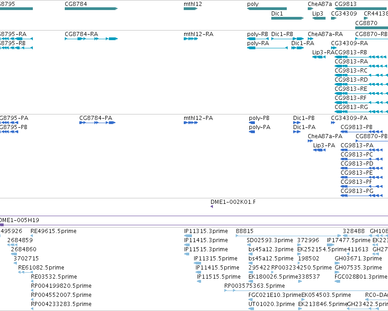Select the CG34309 gene label
The image size is (388, 311).
(x=344, y=14)
